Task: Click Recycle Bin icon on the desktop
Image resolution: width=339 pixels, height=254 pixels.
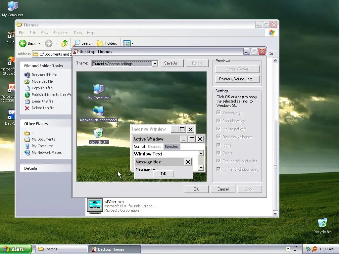Action: pos(322,223)
